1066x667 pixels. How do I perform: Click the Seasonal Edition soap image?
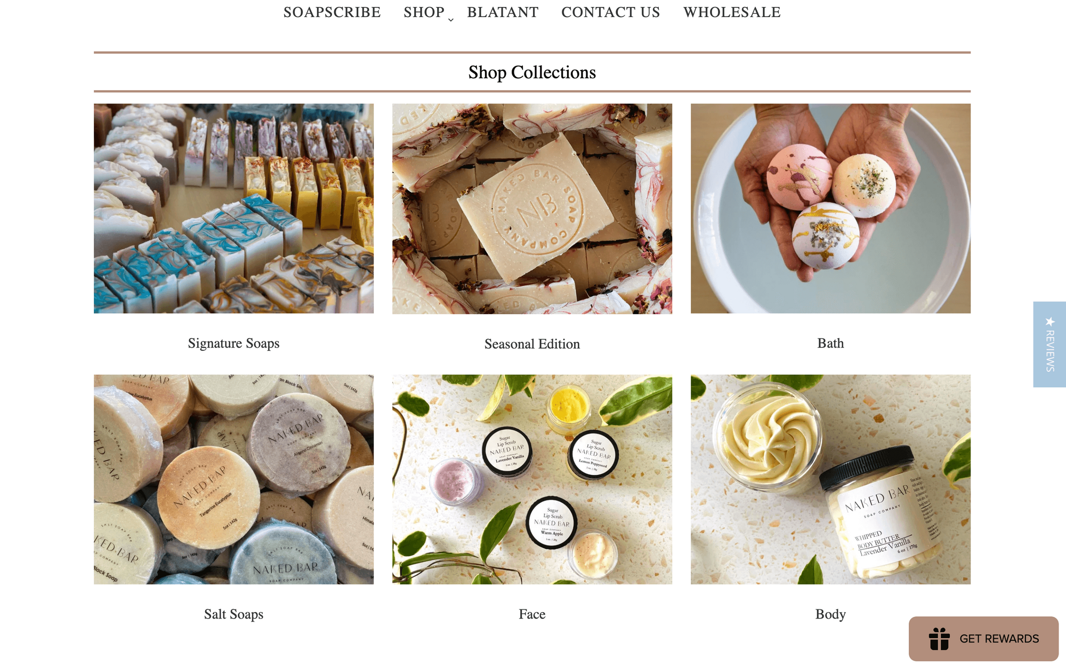(532, 208)
